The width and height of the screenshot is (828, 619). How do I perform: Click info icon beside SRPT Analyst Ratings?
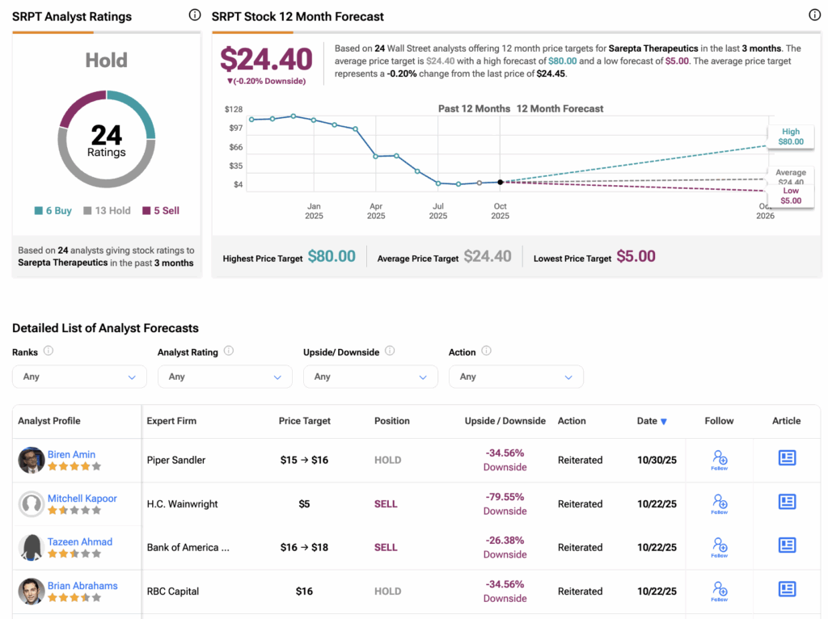click(x=194, y=15)
